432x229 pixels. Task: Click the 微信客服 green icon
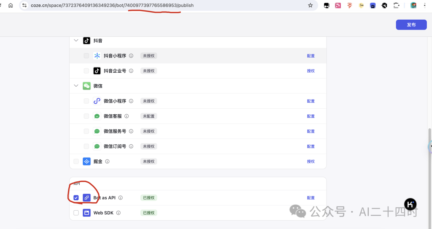pos(97,116)
